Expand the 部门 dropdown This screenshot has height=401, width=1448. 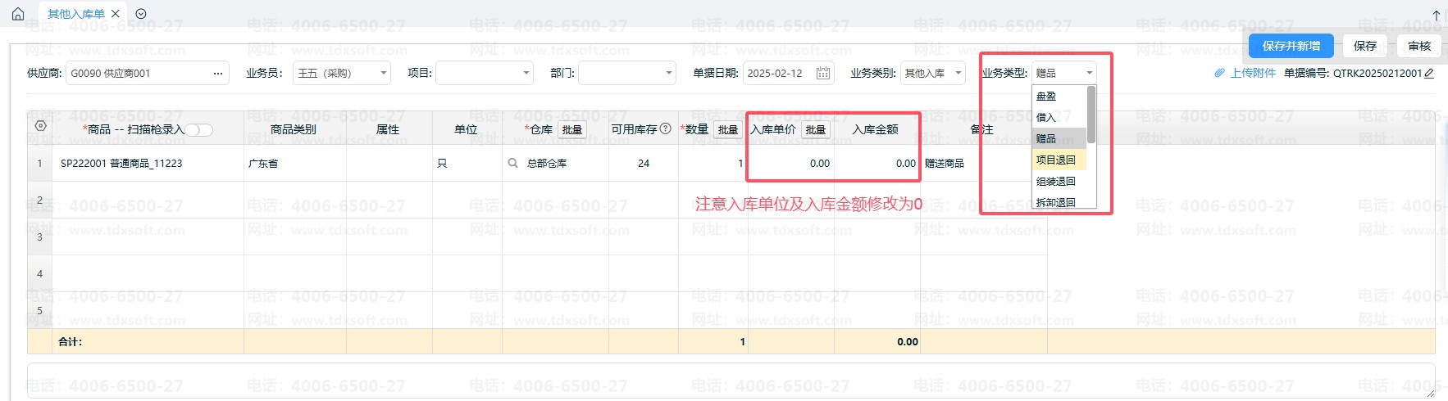click(669, 73)
